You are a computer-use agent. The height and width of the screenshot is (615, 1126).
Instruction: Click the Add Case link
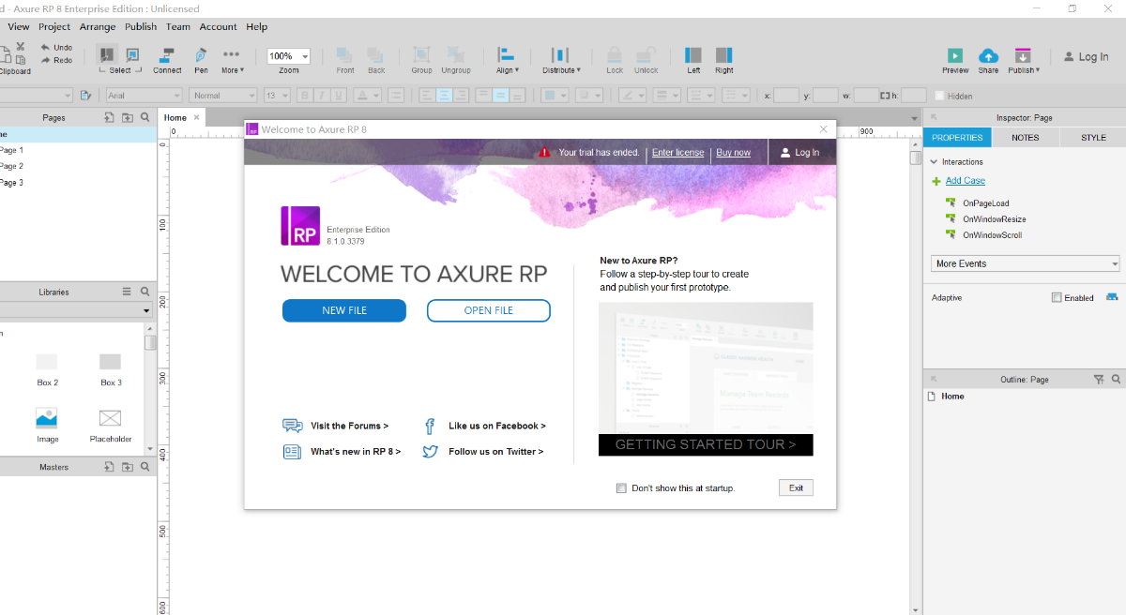[966, 181]
